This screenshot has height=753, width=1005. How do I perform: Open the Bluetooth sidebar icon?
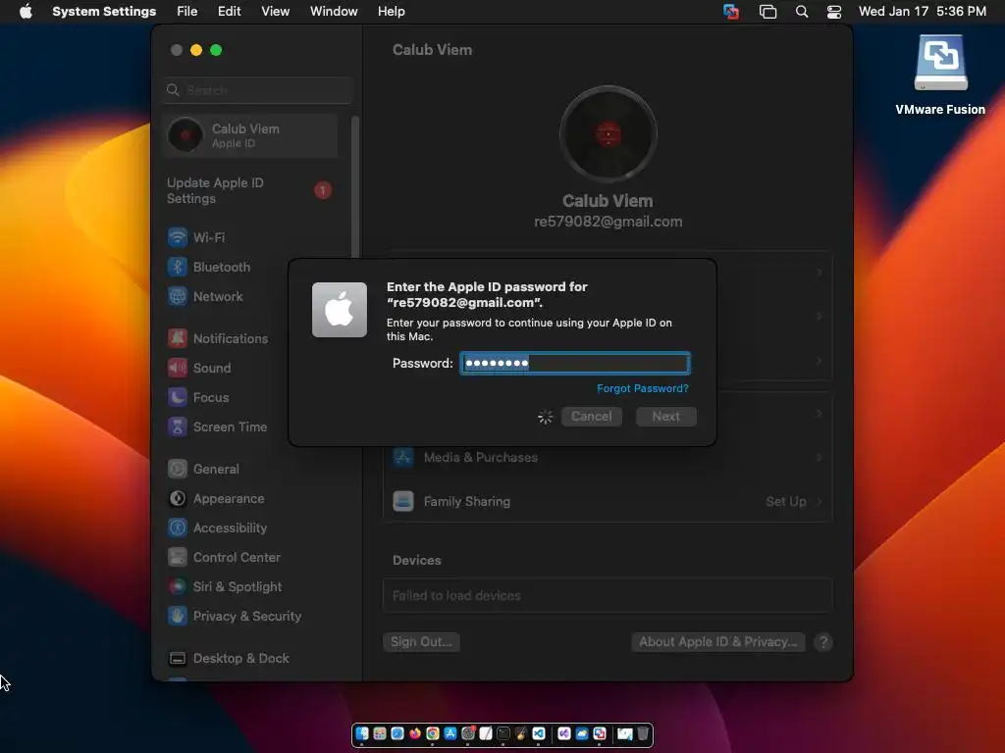point(178,267)
